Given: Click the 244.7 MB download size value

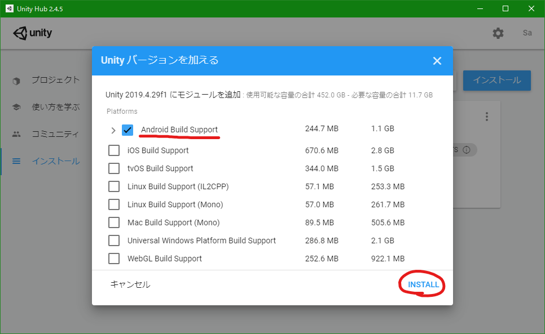Looking at the screenshot, I should [x=322, y=128].
